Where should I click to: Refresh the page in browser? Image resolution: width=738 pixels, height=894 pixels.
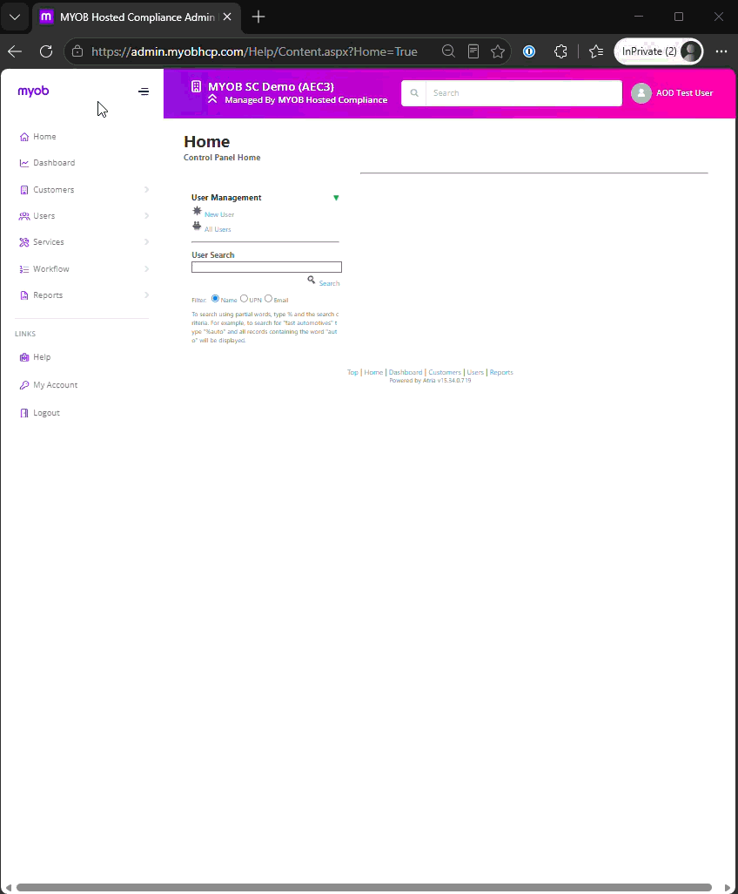tap(46, 51)
